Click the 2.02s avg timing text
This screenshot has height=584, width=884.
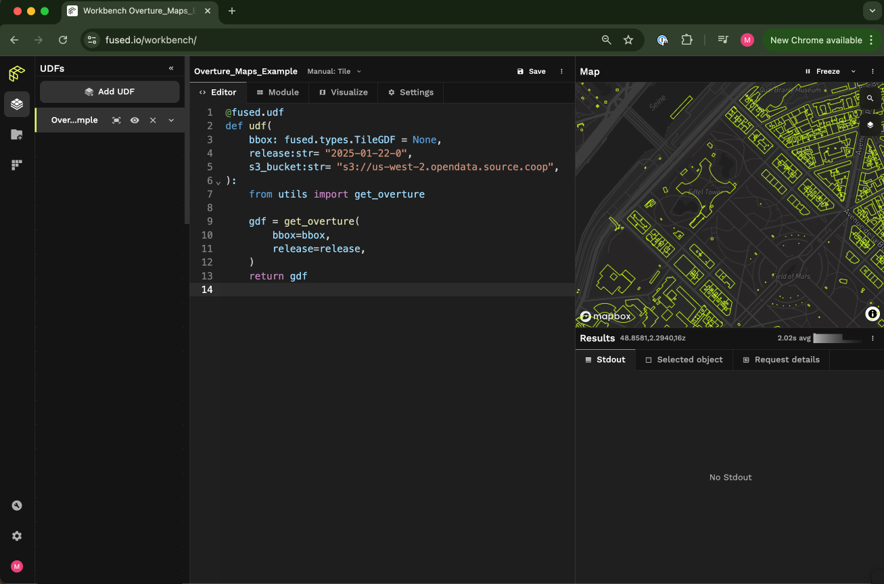point(793,338)
